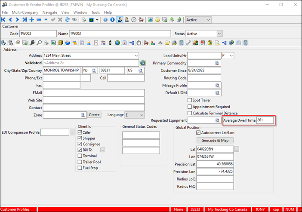Viewport: 302px width, 212px height.
Task: Expand the Address line dropdown
Action: [x=136, y=55]
